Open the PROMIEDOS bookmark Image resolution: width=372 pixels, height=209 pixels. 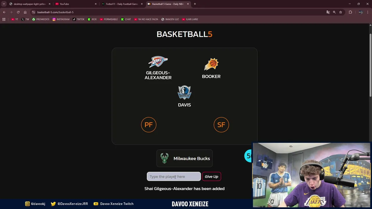pyautogui.click(x=41, y=19)
